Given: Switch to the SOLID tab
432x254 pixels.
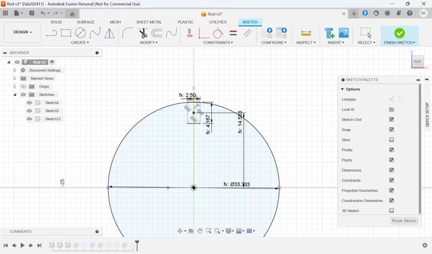Looking at the screenshot, I should point(56,22).
